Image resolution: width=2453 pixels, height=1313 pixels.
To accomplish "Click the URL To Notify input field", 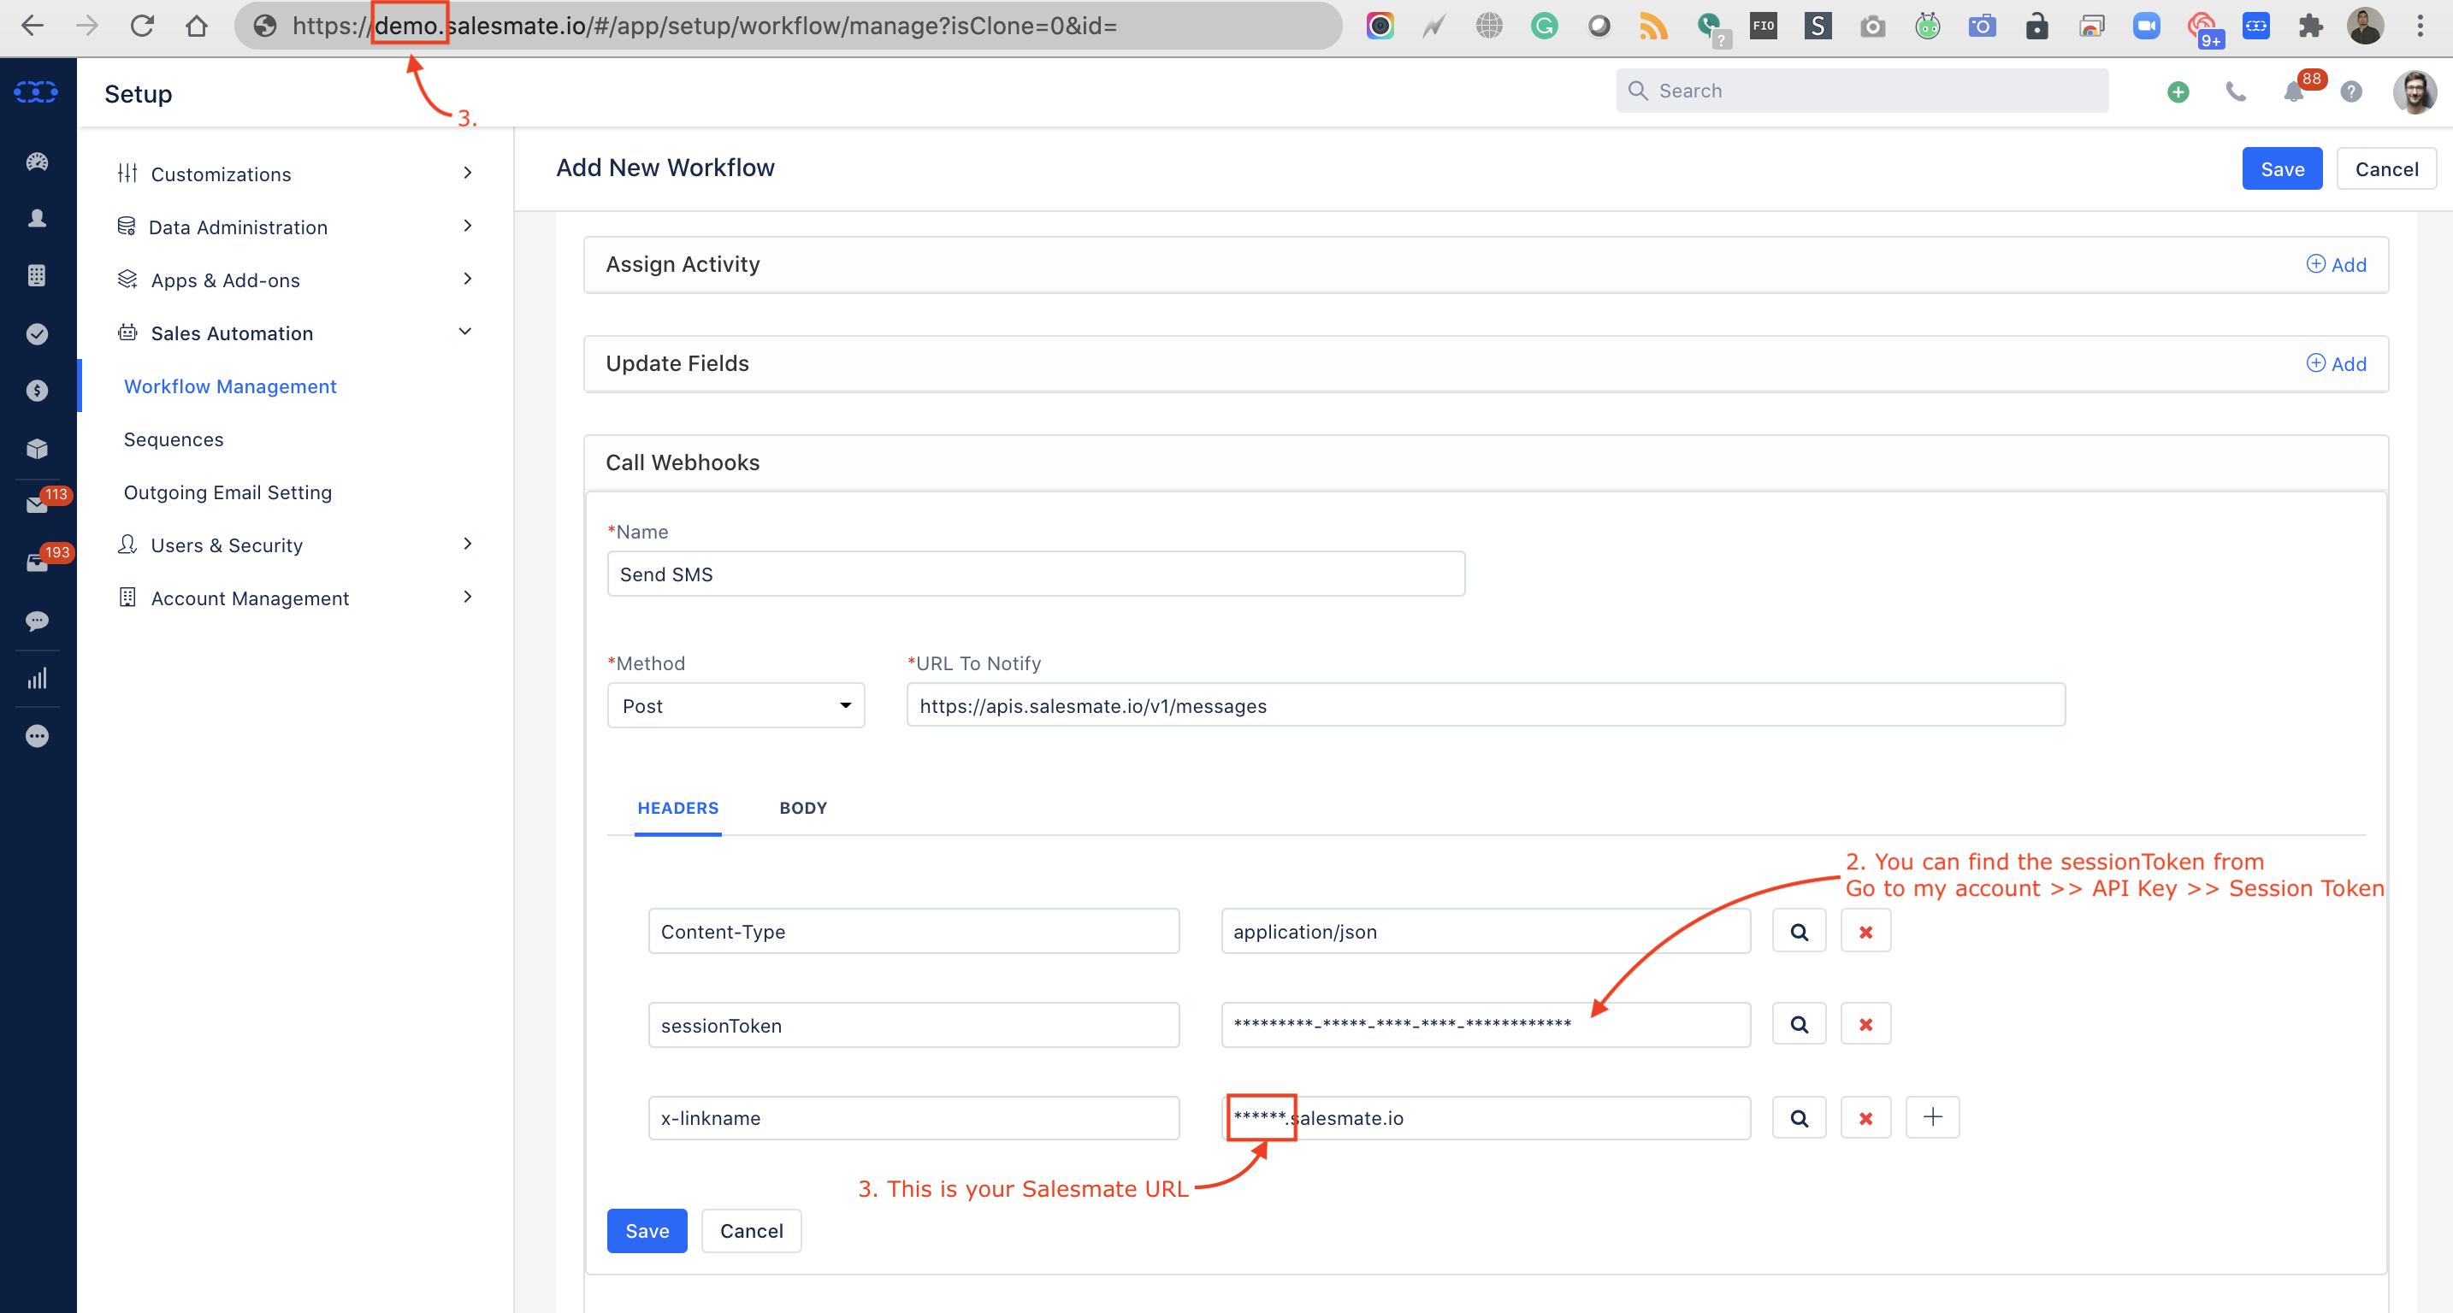I will click(1486, 705).
